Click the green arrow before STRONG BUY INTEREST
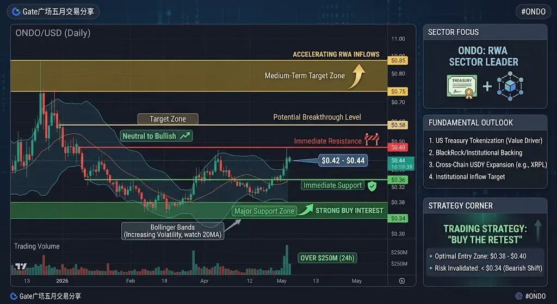 (x=306, y=209)
